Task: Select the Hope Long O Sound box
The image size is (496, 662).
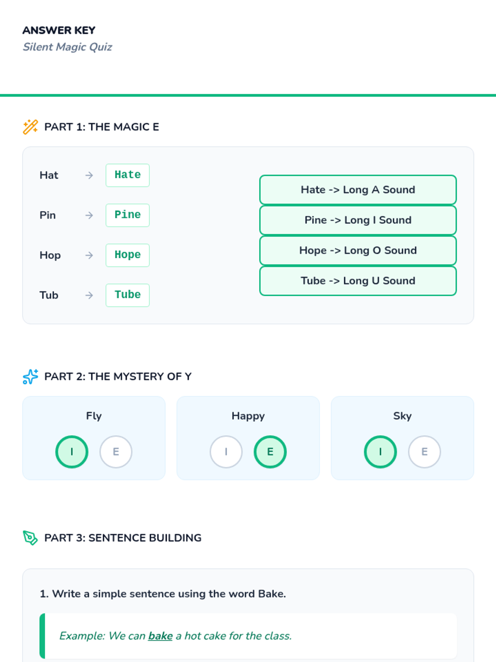Action: (x=358, y=251)
